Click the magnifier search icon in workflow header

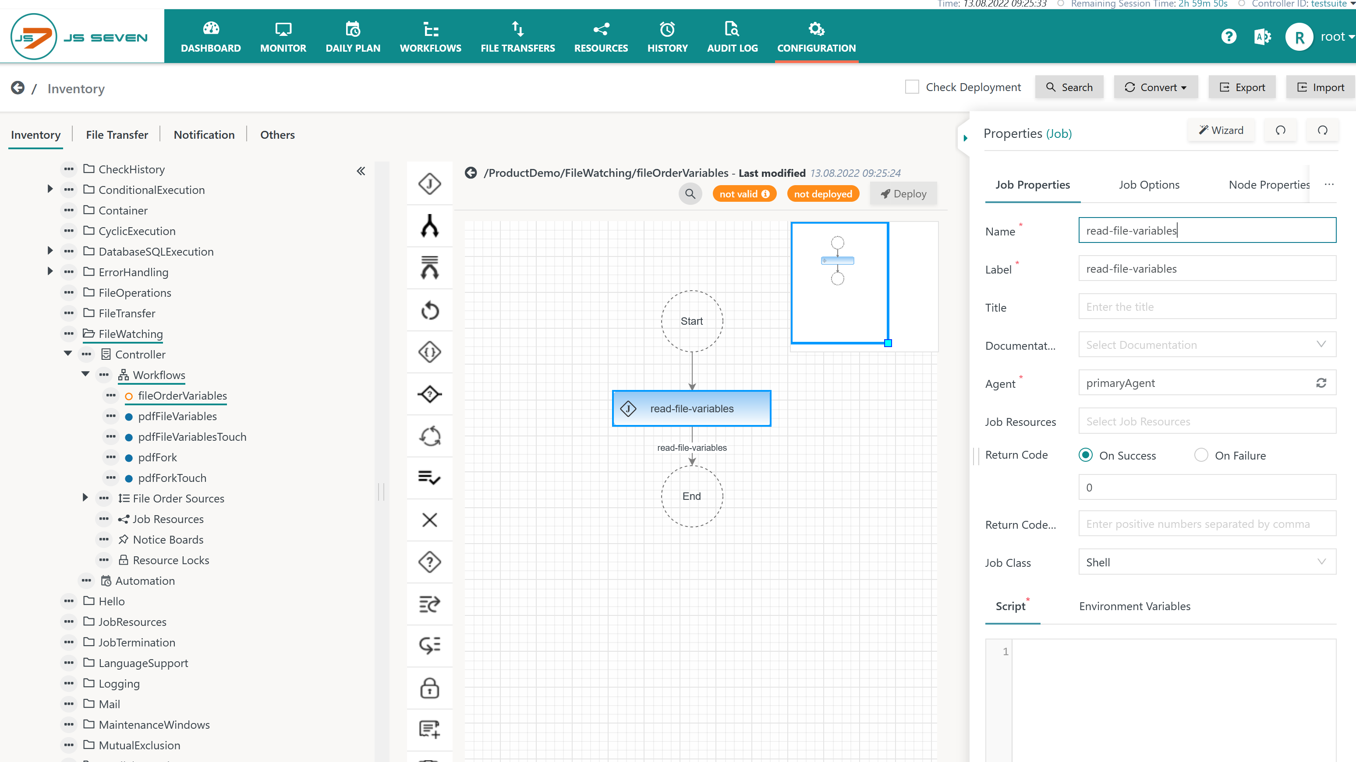coord(690,193)
